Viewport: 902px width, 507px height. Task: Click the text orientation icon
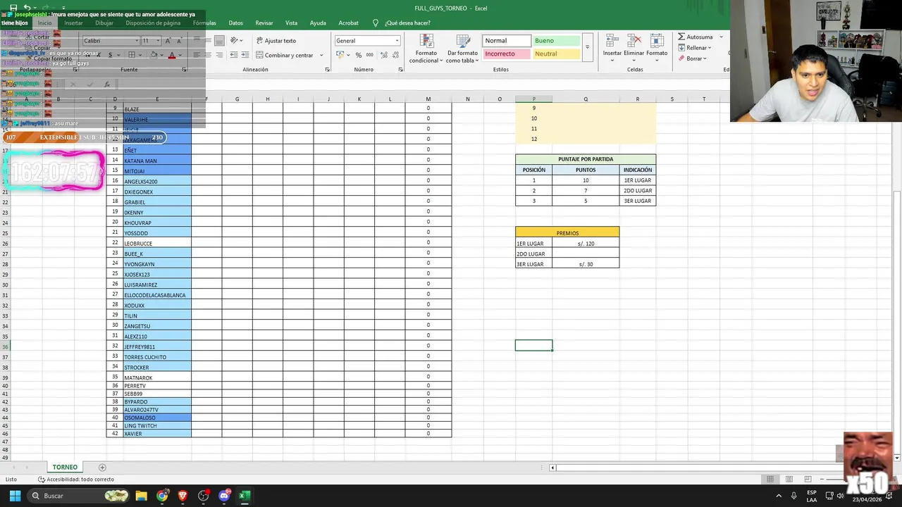[x=235, y=41]
